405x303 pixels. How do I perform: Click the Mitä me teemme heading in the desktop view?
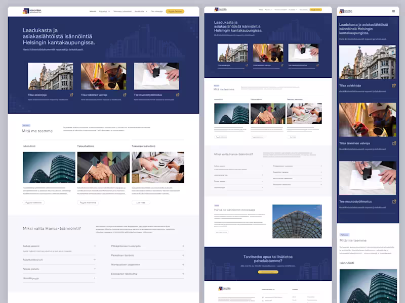click(x=37, y=131)
